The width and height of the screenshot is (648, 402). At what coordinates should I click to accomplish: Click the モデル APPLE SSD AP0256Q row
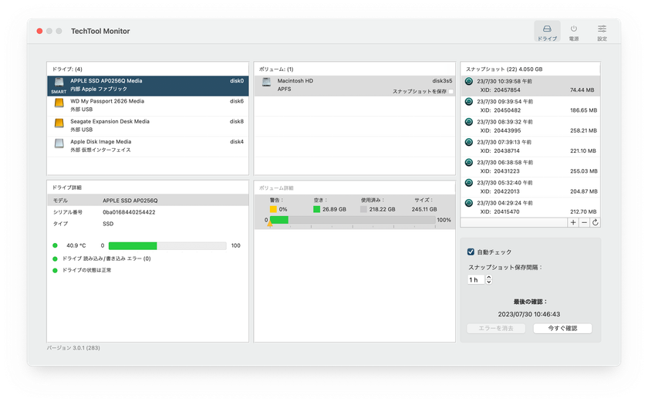click(148, 201)
